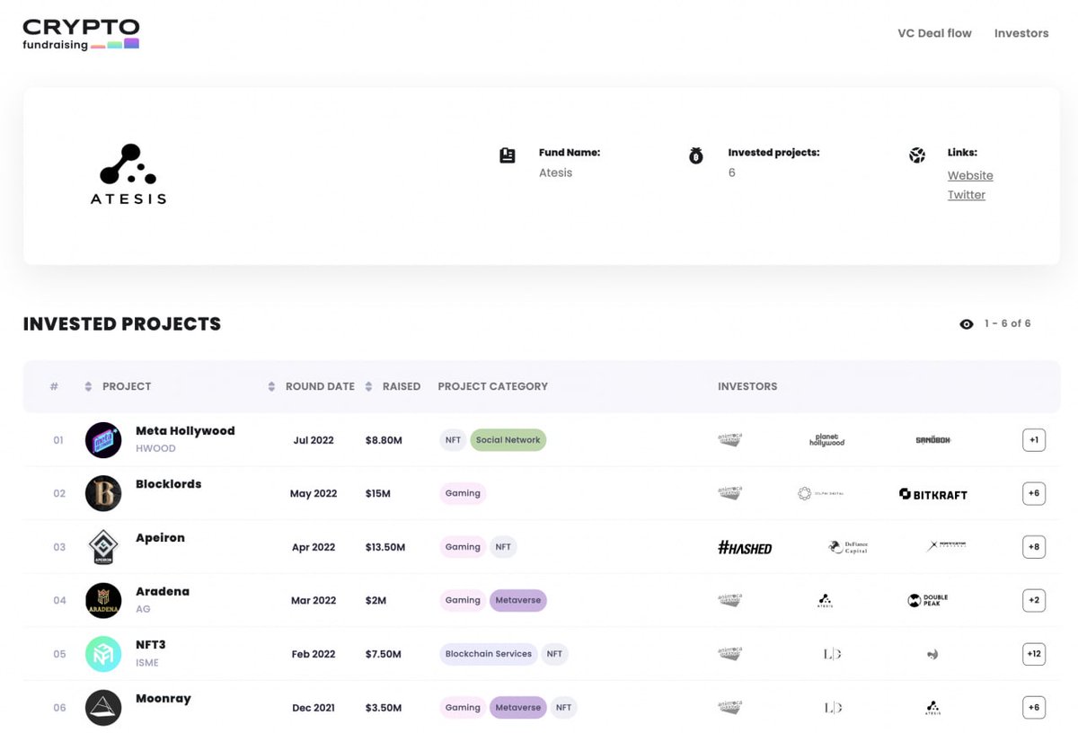
Task: Click the Jul 2022 round date
Action: tap(314, 440)
